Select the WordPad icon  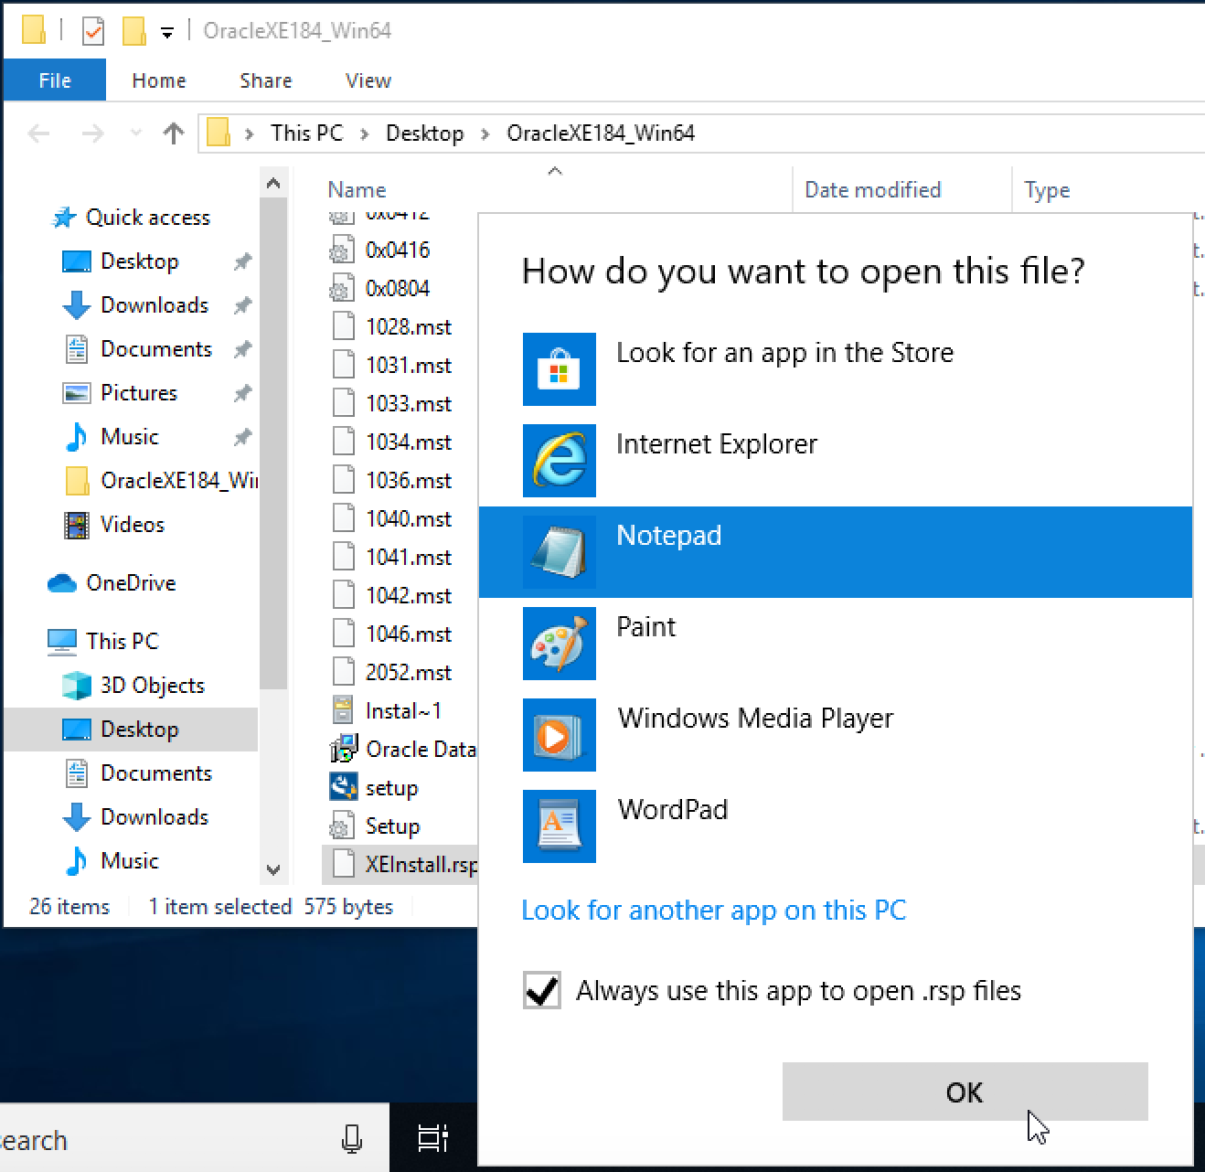point(559,826)
